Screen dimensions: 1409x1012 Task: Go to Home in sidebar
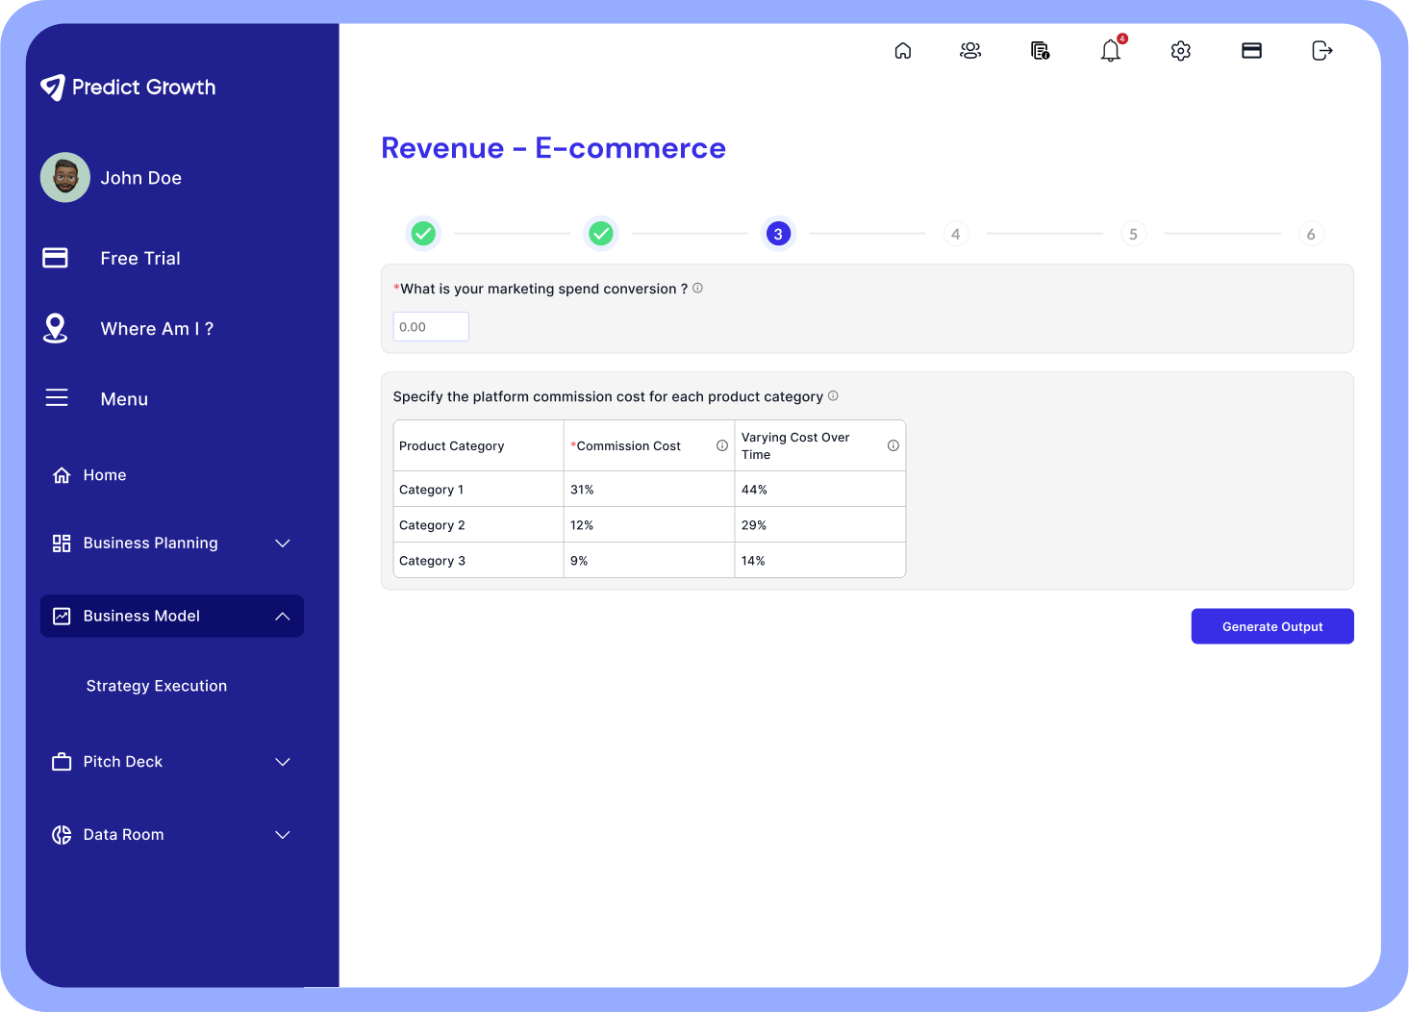pyautogui.click(x=104, y=475)
